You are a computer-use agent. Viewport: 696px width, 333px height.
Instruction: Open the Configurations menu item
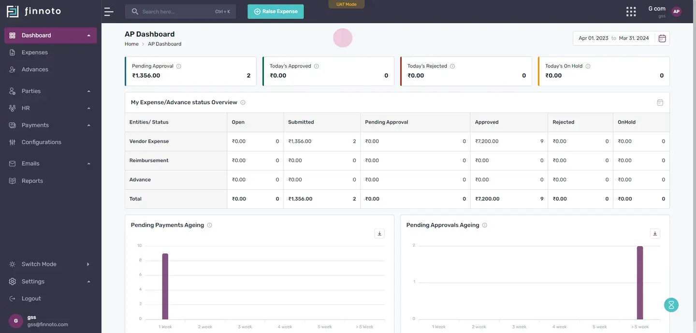[x=50, y=142]
